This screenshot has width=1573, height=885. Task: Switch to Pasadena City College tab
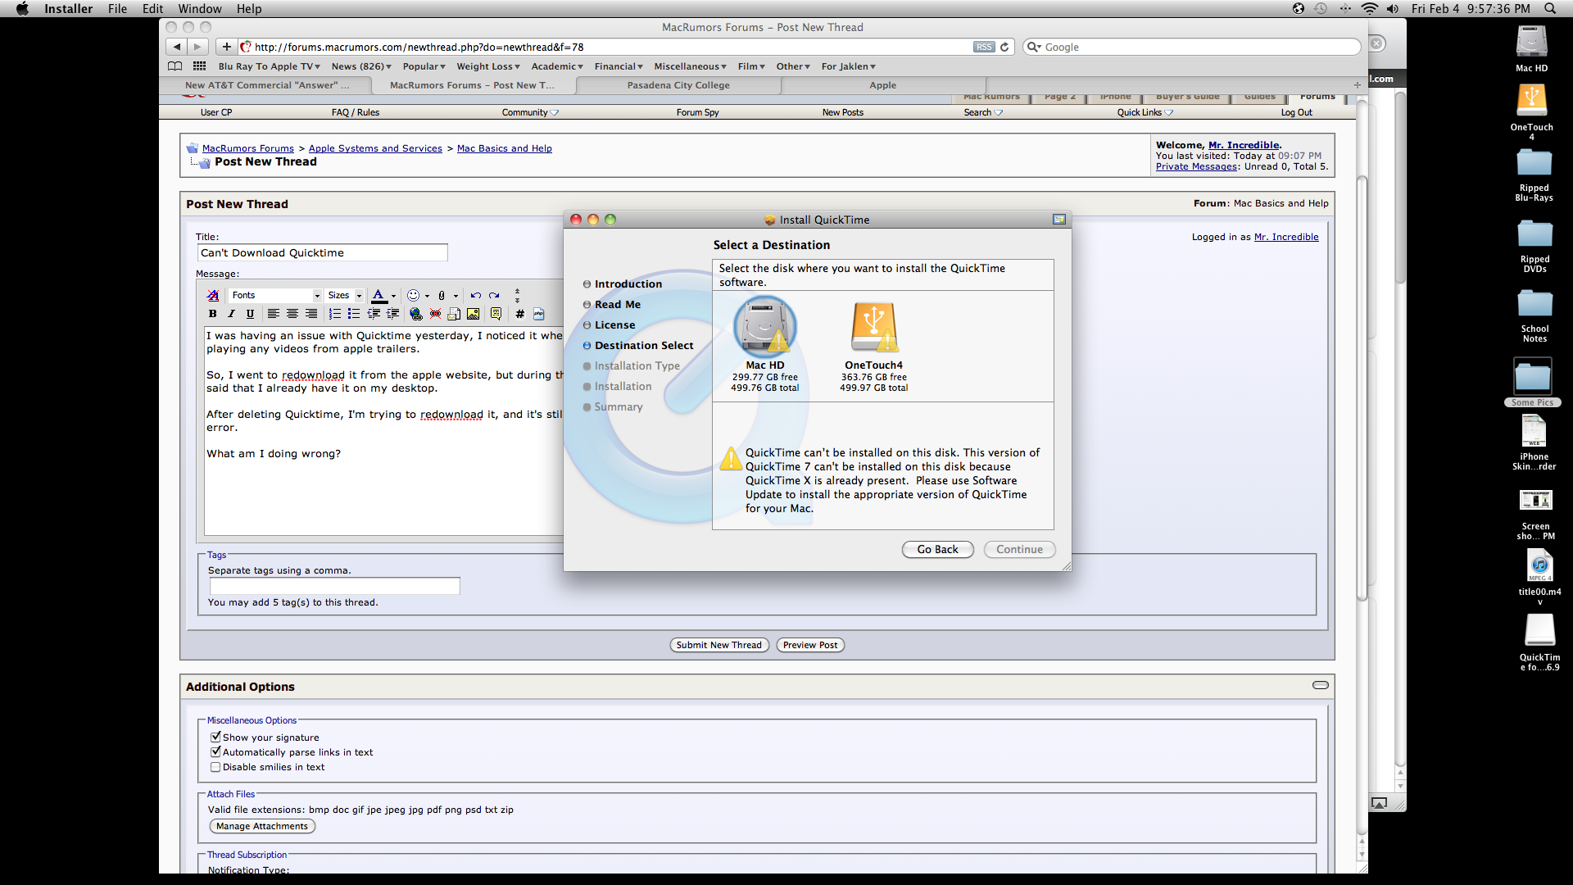pos(678,85)
